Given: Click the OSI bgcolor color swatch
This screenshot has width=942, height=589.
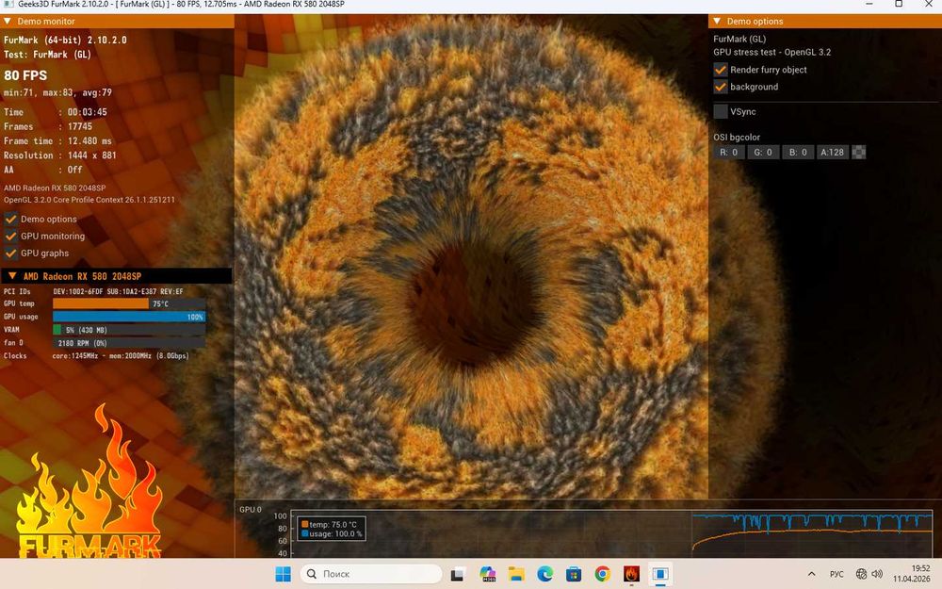Looking at the screenshot, I should 858,152.
